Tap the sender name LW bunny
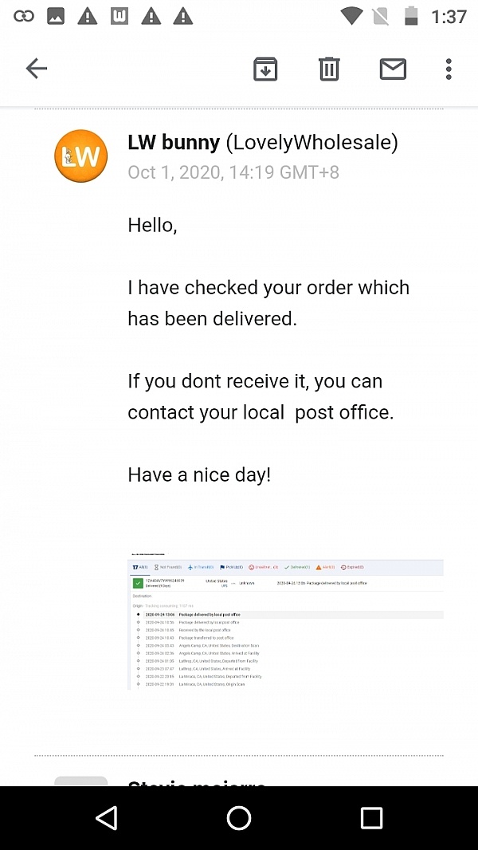The width and height of the screenshot is (478, 850). 174,143
